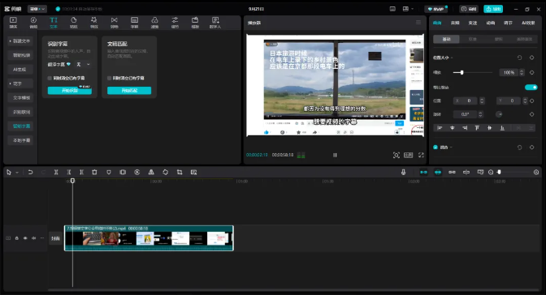Click the mirror flip icon in timeline toolbar
The width and height of the screenshot is (546, 295).
click(x=151, y=172)
